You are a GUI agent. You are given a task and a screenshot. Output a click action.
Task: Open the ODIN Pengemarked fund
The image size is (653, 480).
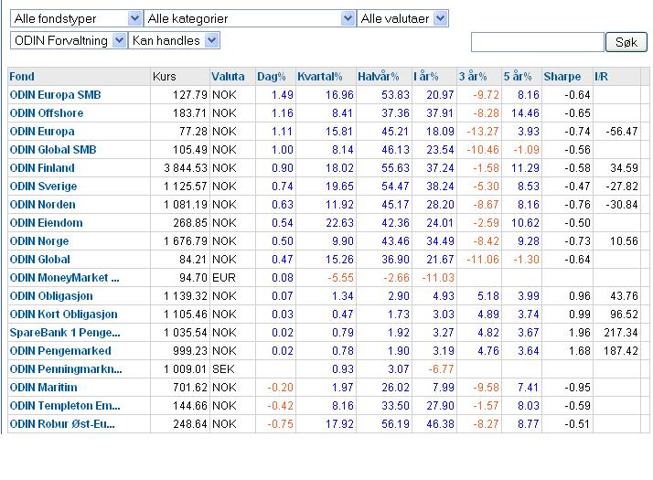60,351
